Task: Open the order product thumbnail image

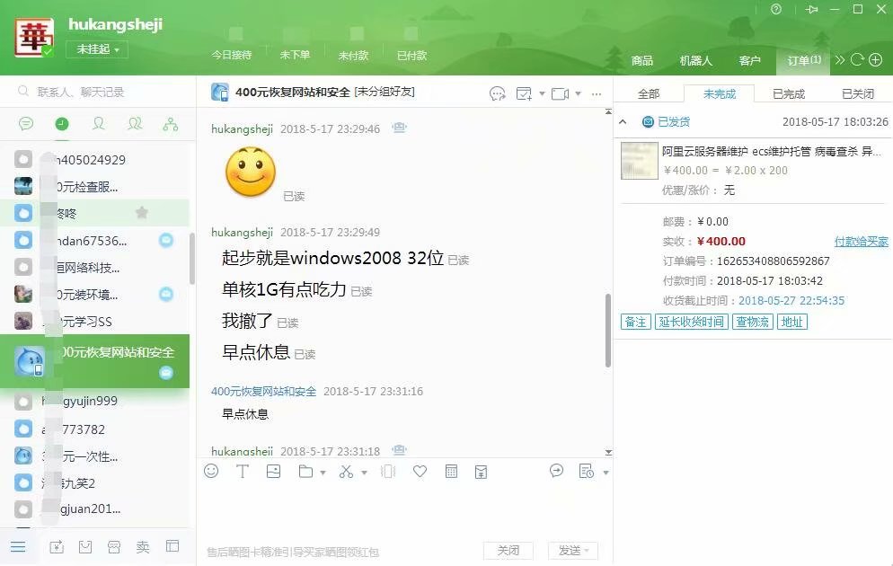Action: (639, 161)
